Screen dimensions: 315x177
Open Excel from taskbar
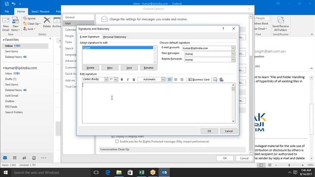(142, 173)
